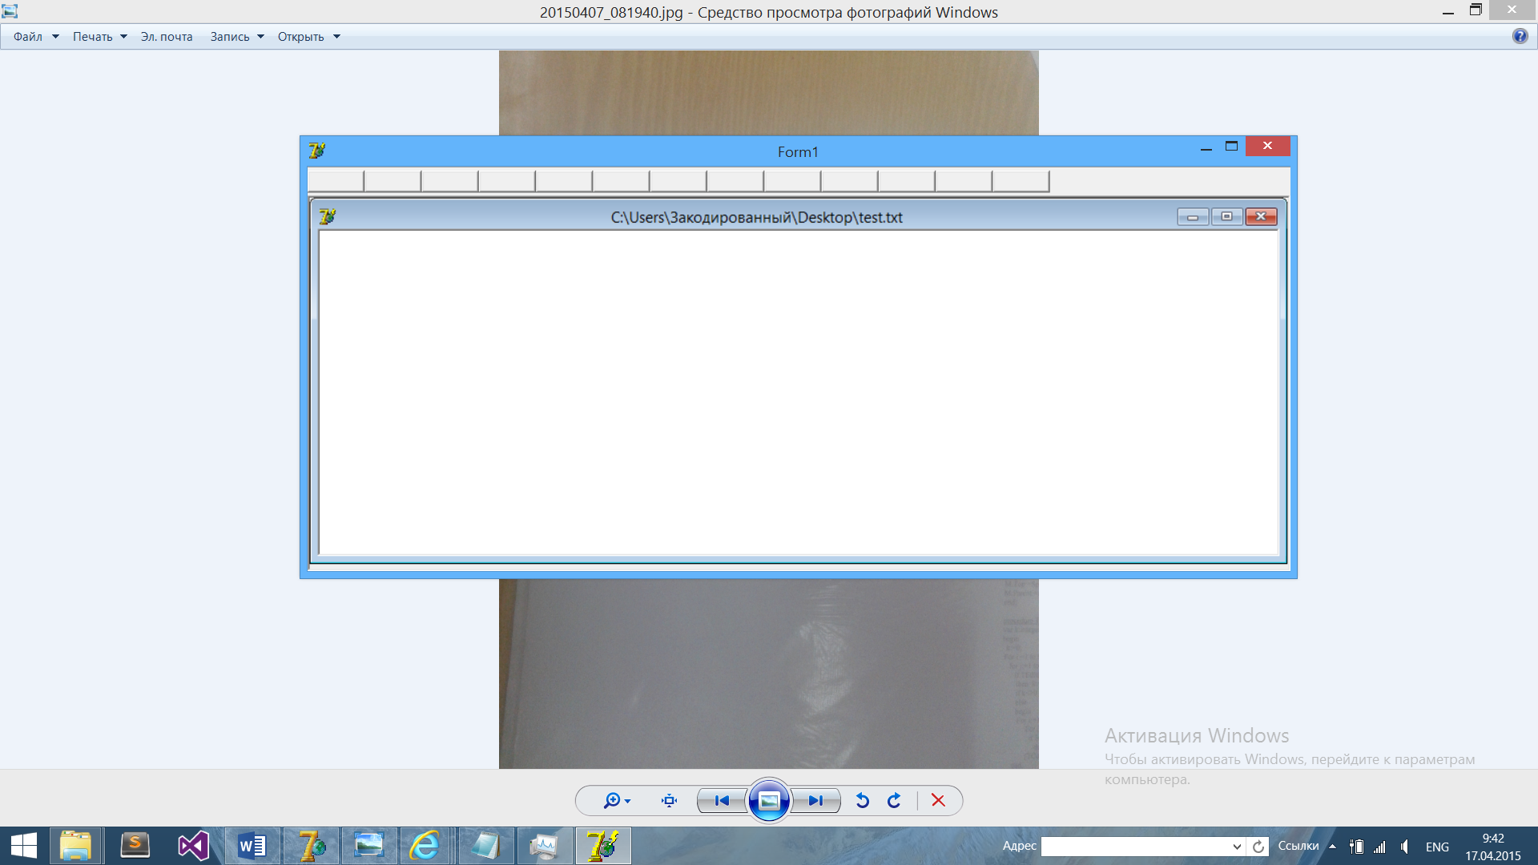Go to the previous photo
The image size is (1538, 865).
[722, 800]
